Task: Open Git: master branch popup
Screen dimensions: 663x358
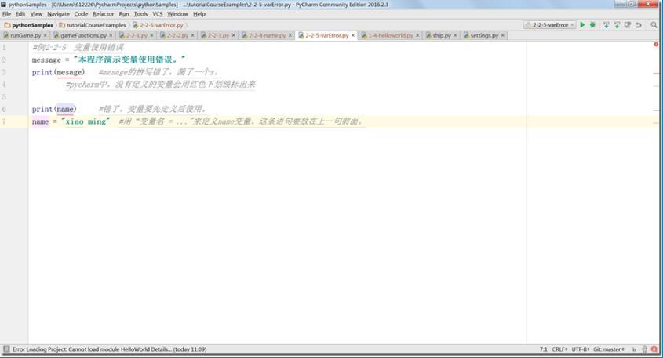Action: 608,349
